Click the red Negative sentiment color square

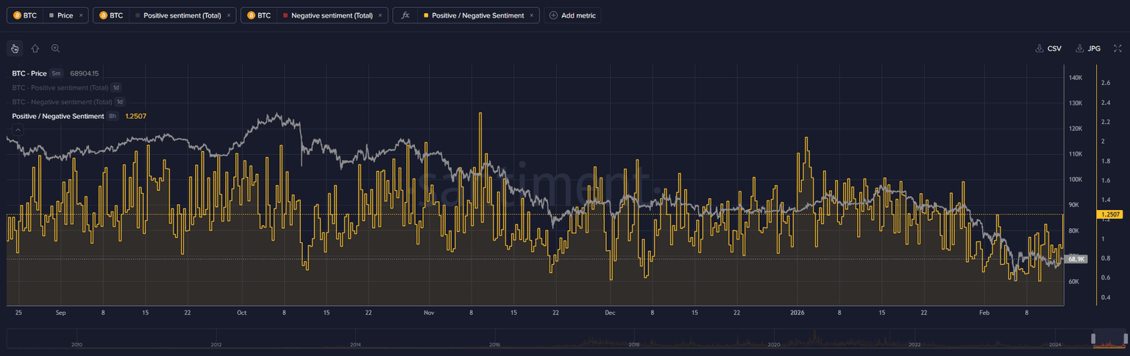pyautogui.click(x=285, y=15)
